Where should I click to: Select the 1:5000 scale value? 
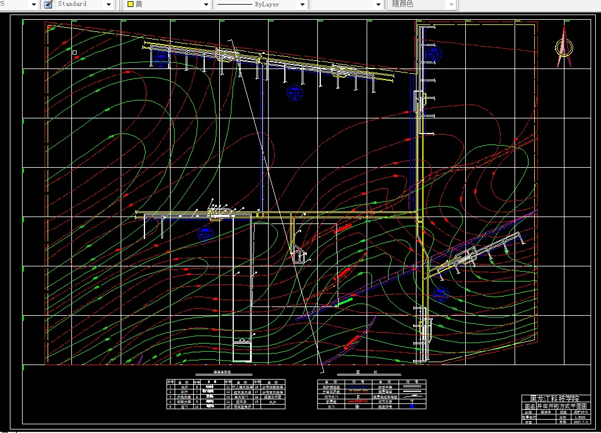pos(580,417)
